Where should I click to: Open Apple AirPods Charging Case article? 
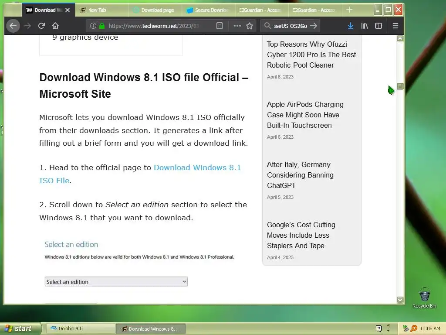(x=305, y=115)
